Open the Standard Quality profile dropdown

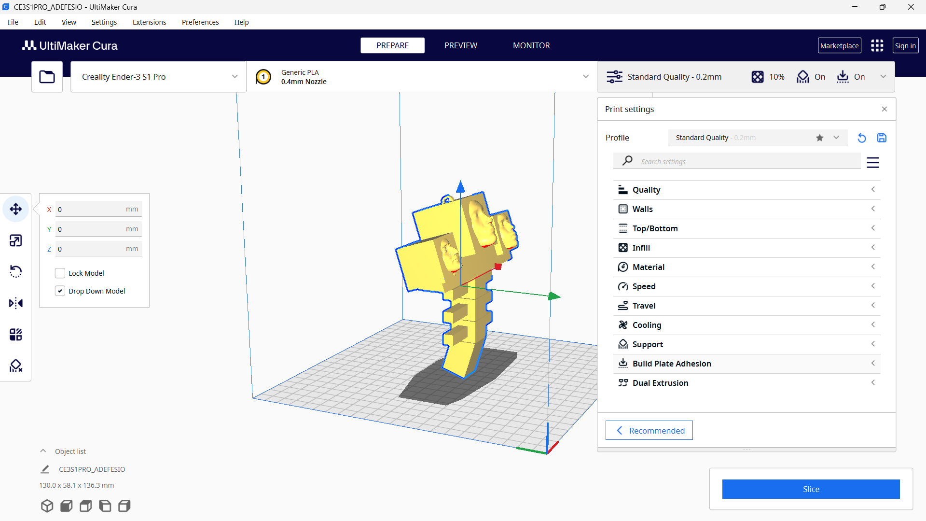(x=758, y=138)
